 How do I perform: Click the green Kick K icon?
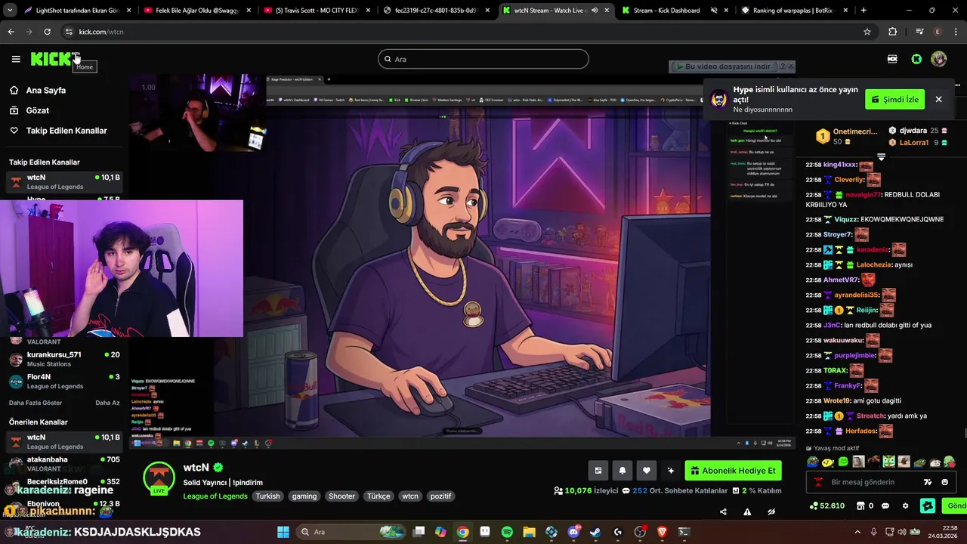916,59
